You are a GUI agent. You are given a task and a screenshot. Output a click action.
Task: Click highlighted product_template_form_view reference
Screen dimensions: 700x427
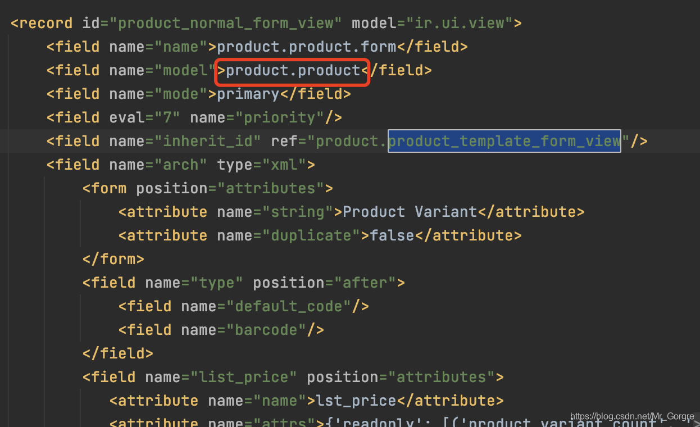pos(504,142)
